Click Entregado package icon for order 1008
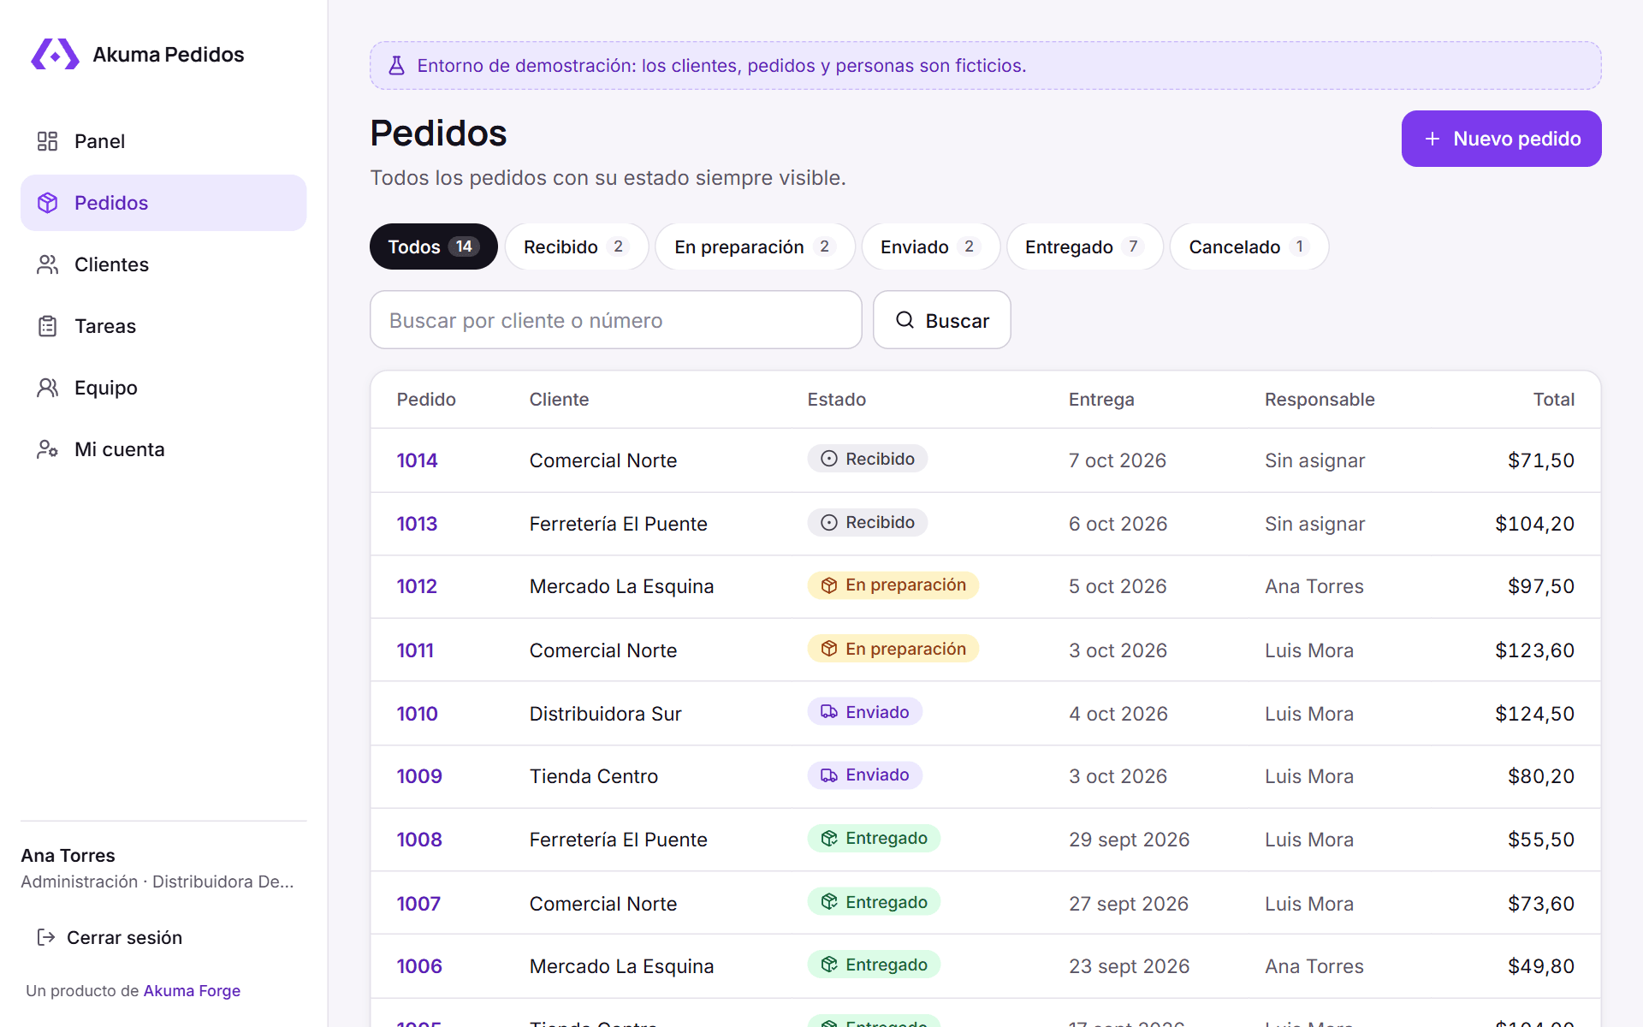Image resolution: width=1643 pixels, height=1027 pixels. (x=829, y=839)
